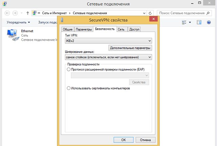Screen dimensions: 217x146
Task: Refresh the Network Connections folder
Action: (150, 13)
